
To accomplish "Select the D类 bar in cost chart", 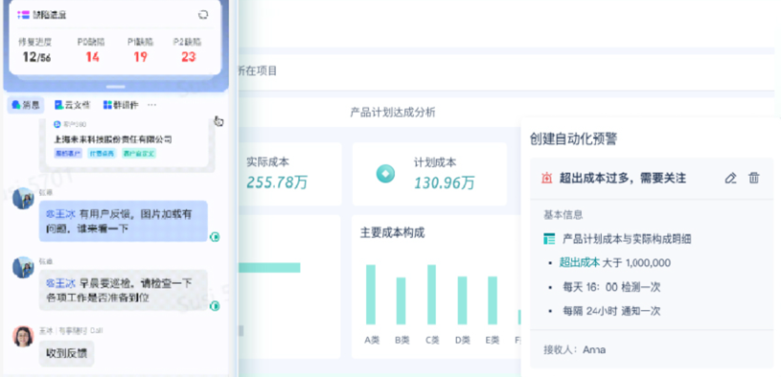I will click(462, 300).
